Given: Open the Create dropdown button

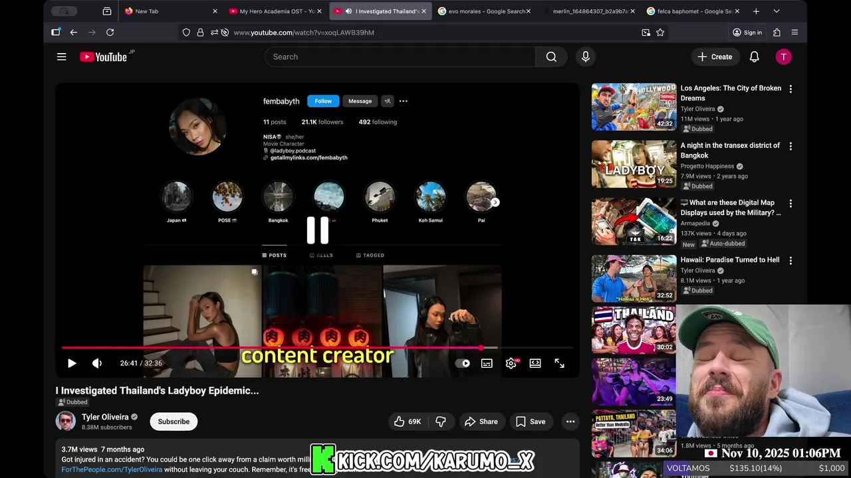Looking at the screenshot, I should click(x=715, y=57).
